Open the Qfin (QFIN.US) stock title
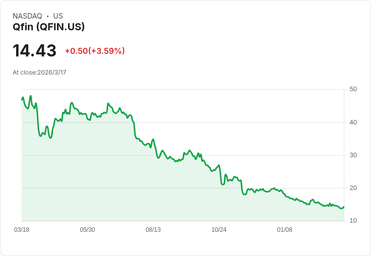Image resolution: width=371 pixels, height=256 pixels. (48, 27)
